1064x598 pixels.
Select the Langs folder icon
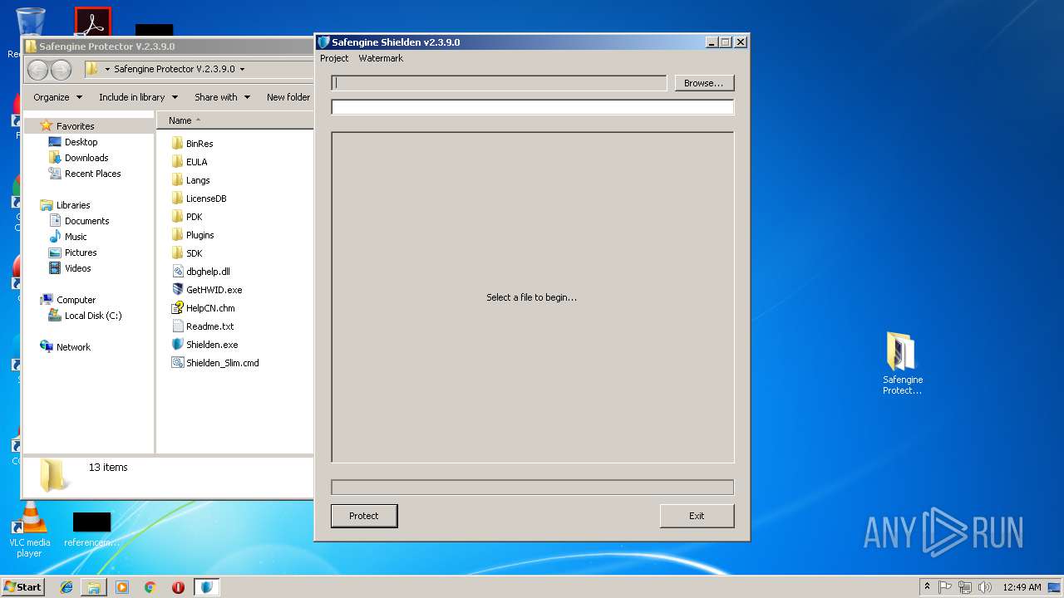coord(177,180)
